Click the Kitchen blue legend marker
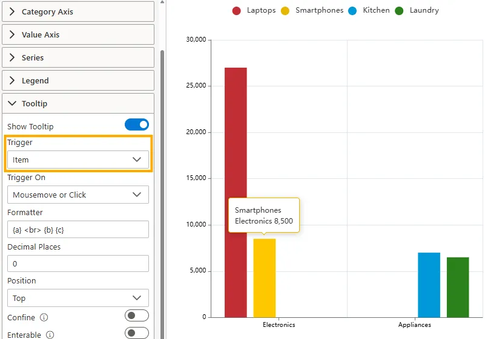 tap(352, 10)
